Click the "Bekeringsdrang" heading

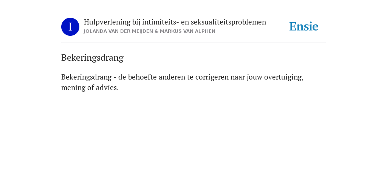coord(92,58)
